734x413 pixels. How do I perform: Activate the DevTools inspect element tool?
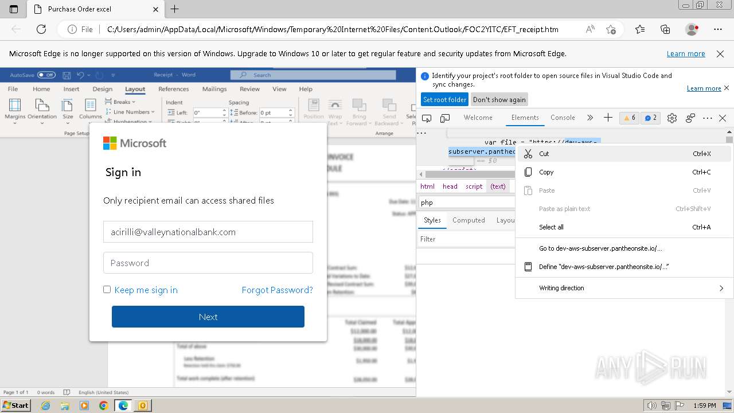point(427,118)
